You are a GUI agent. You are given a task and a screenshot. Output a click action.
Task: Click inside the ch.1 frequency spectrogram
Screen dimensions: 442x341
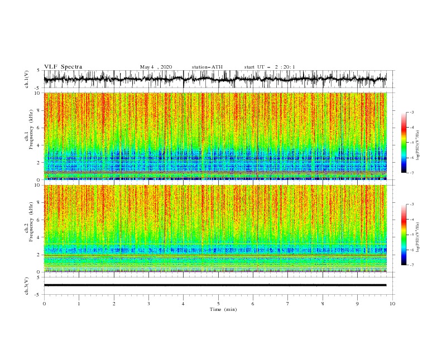point(215,136)
